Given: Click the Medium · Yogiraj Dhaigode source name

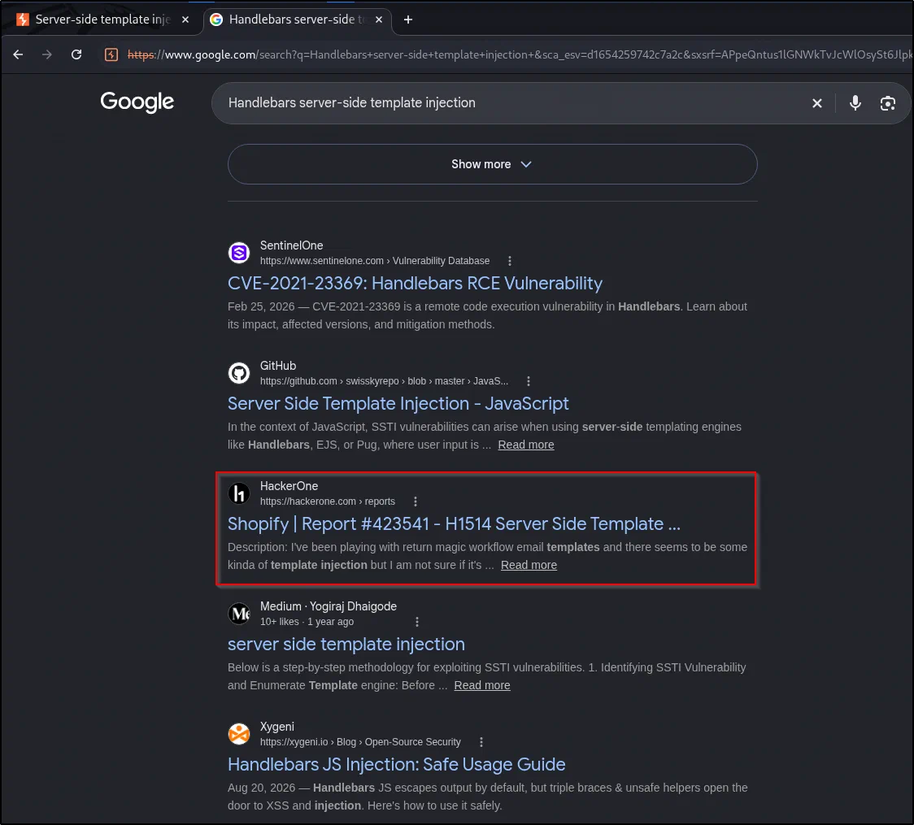Looking at the screenshot, I should [329, 606].
